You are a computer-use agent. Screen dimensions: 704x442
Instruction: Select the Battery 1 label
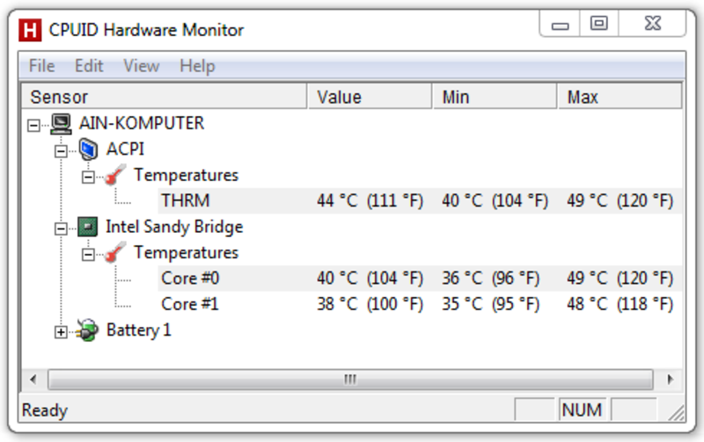coord(139,330)
